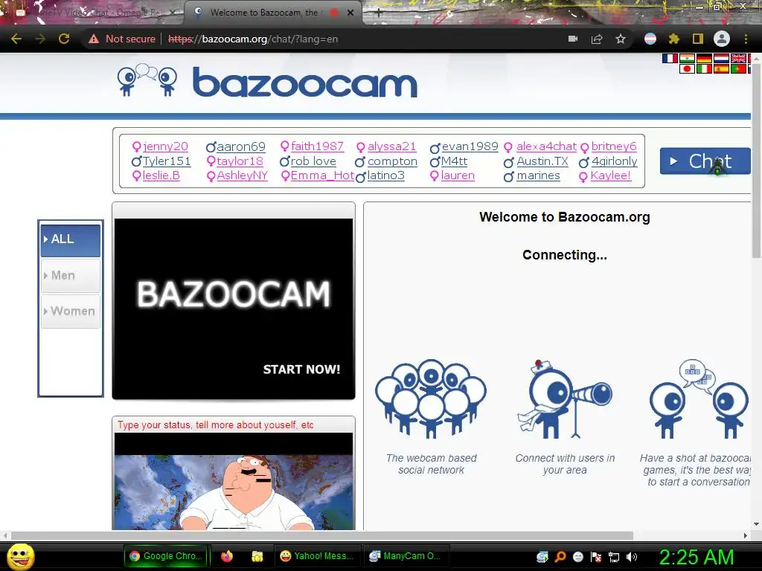The height and width of the screenshot is (571, 762).
Task: Switch site language to French flag
Action: (x=670, y=58)
